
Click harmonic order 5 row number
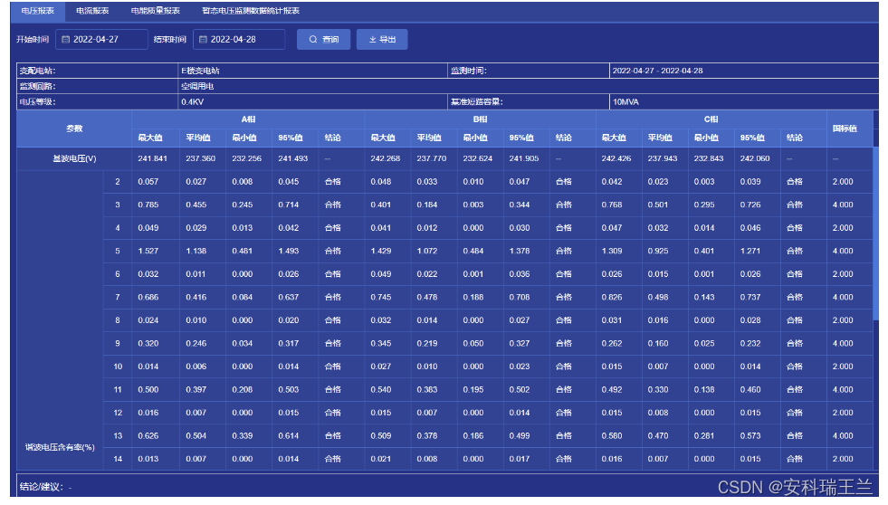click(x=118, y=251)
